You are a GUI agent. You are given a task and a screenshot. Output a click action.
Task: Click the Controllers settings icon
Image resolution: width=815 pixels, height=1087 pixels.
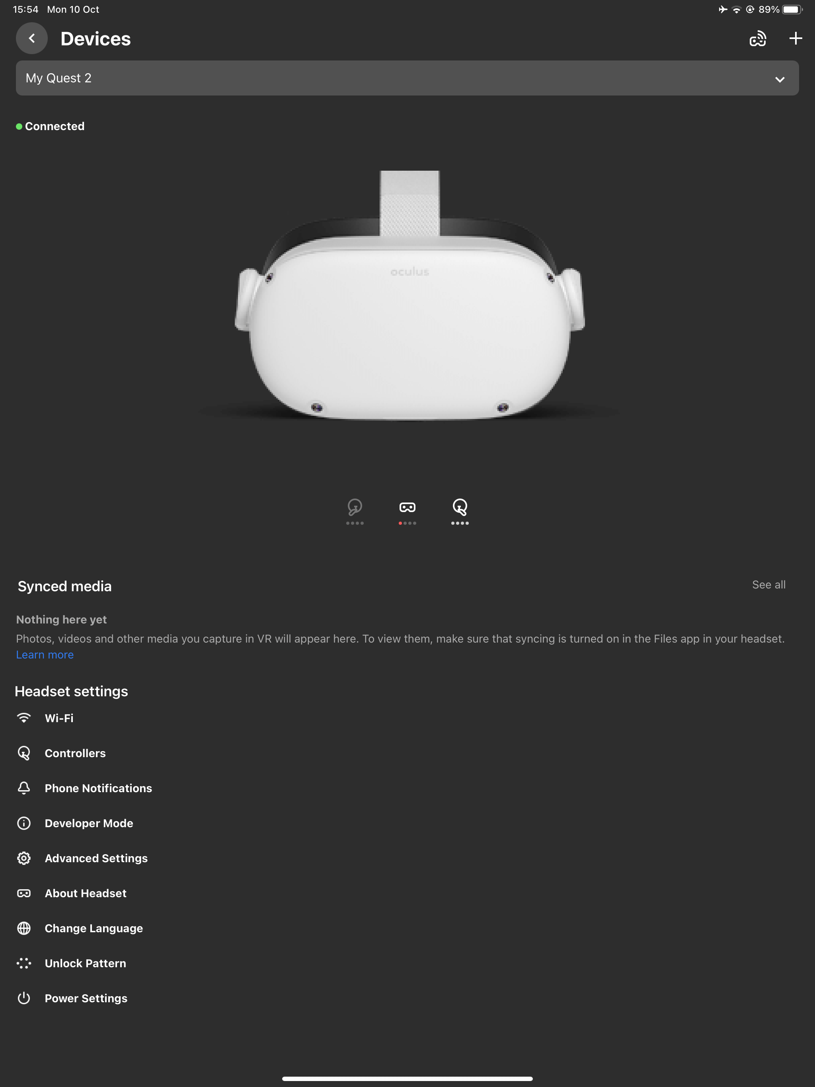pyautogui.click(x=23, y=753)
